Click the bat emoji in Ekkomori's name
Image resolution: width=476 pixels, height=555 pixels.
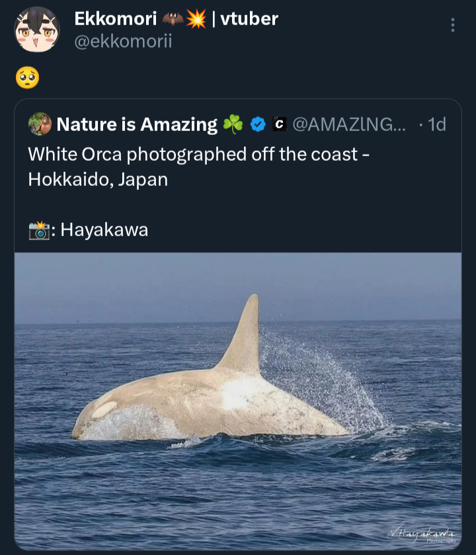(x=173, y=19)
